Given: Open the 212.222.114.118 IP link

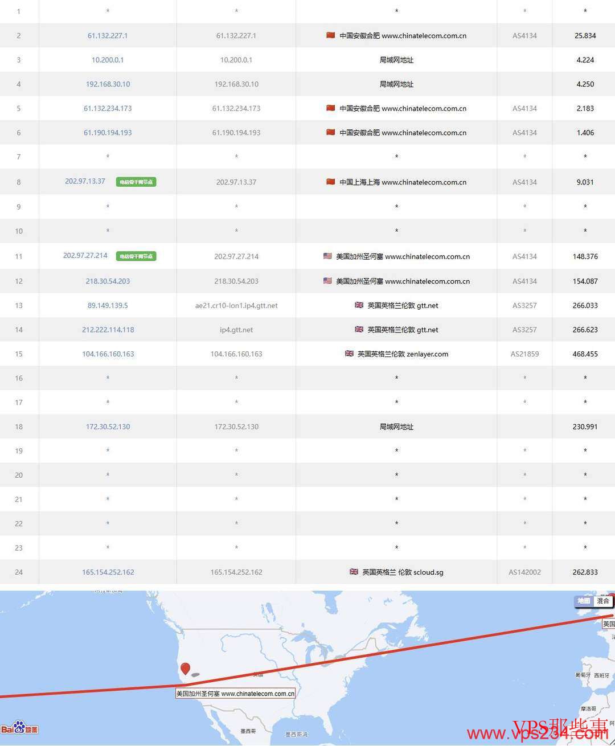Looking at the screenshot, I should 108,330.
